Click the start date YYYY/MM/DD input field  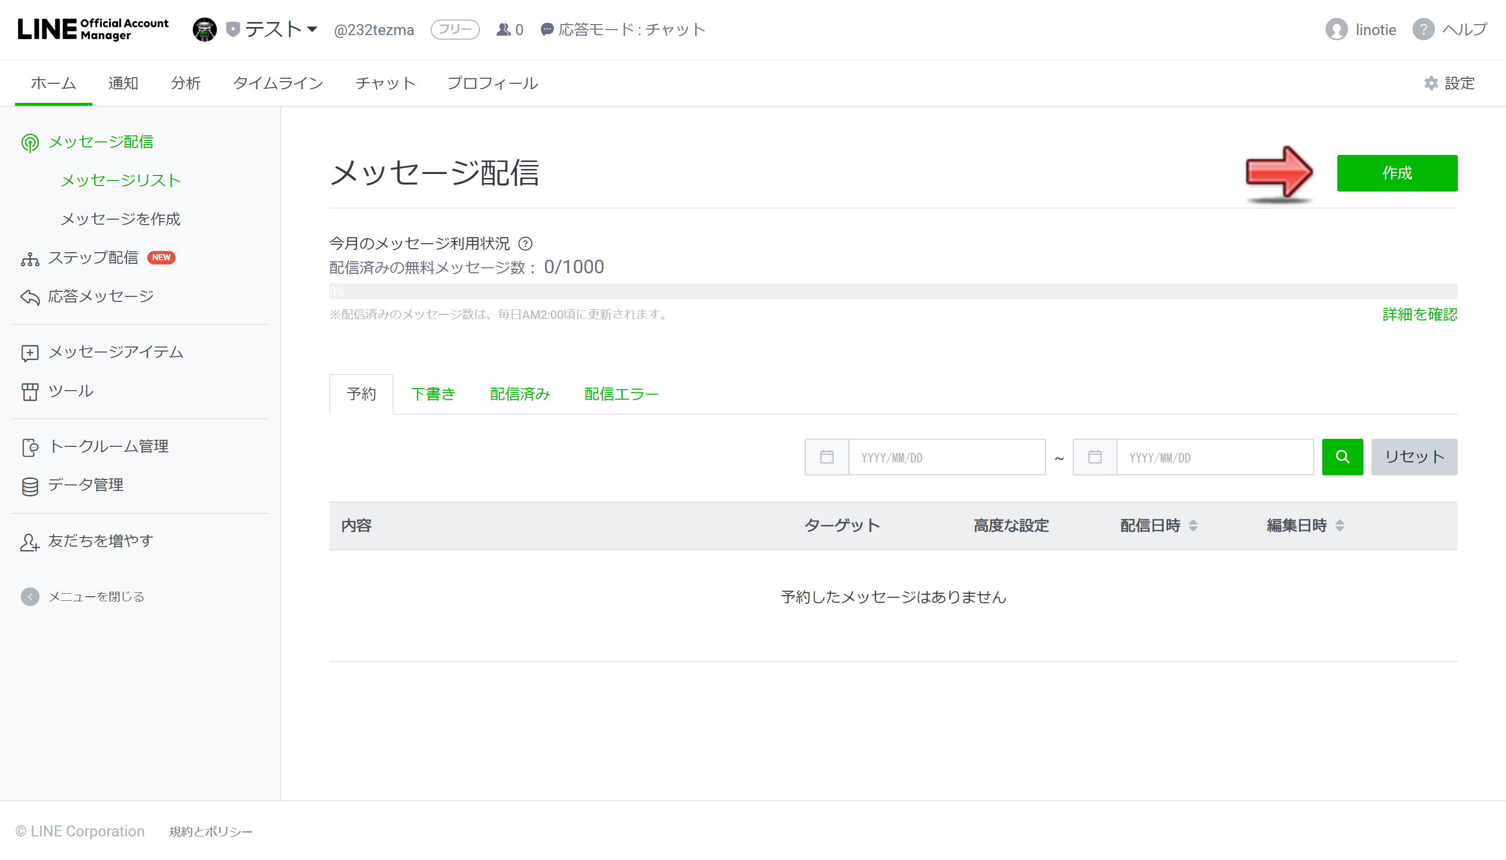click(x=943, y=456)
